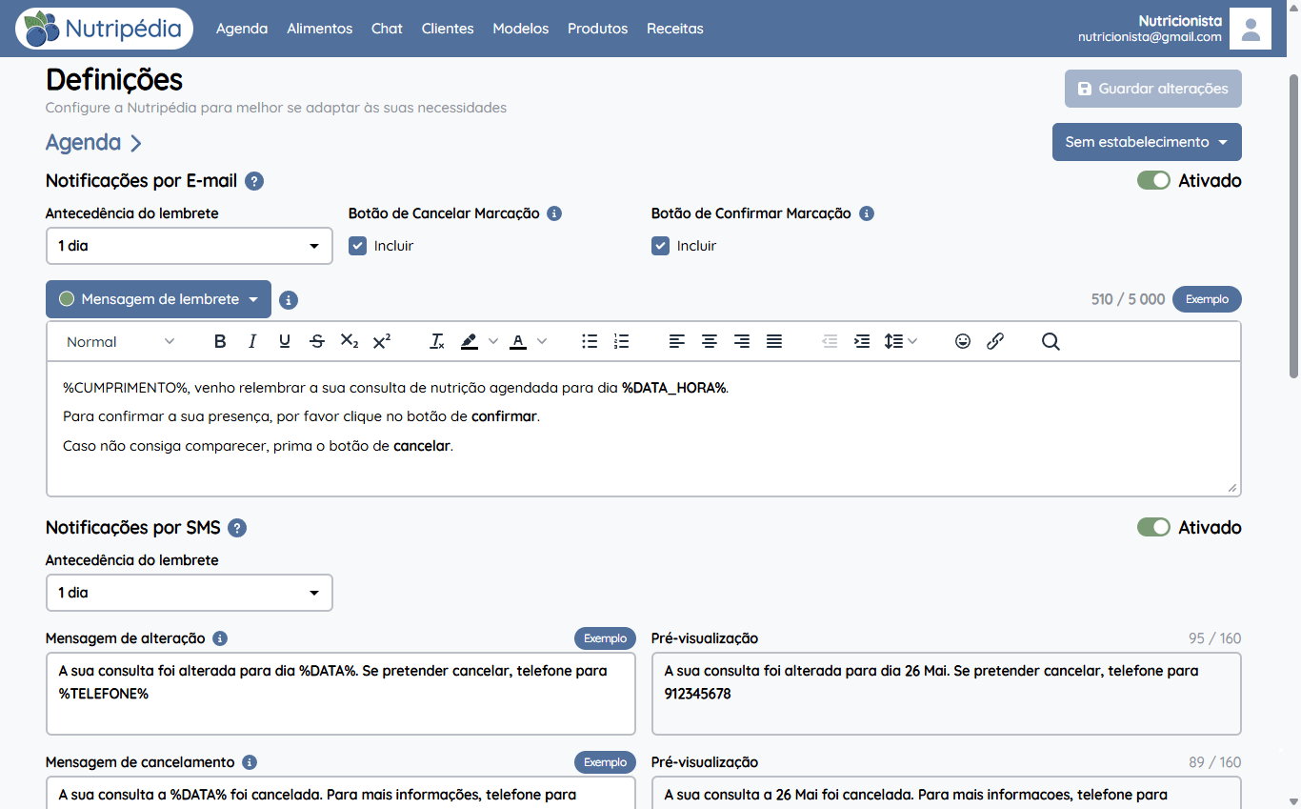Click Exemplo for Mensagem de cancelamento
1301x809 pixels.
pos(605,762)
